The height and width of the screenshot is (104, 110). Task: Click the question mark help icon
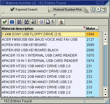pyautogui.click(x=41, y=22)
